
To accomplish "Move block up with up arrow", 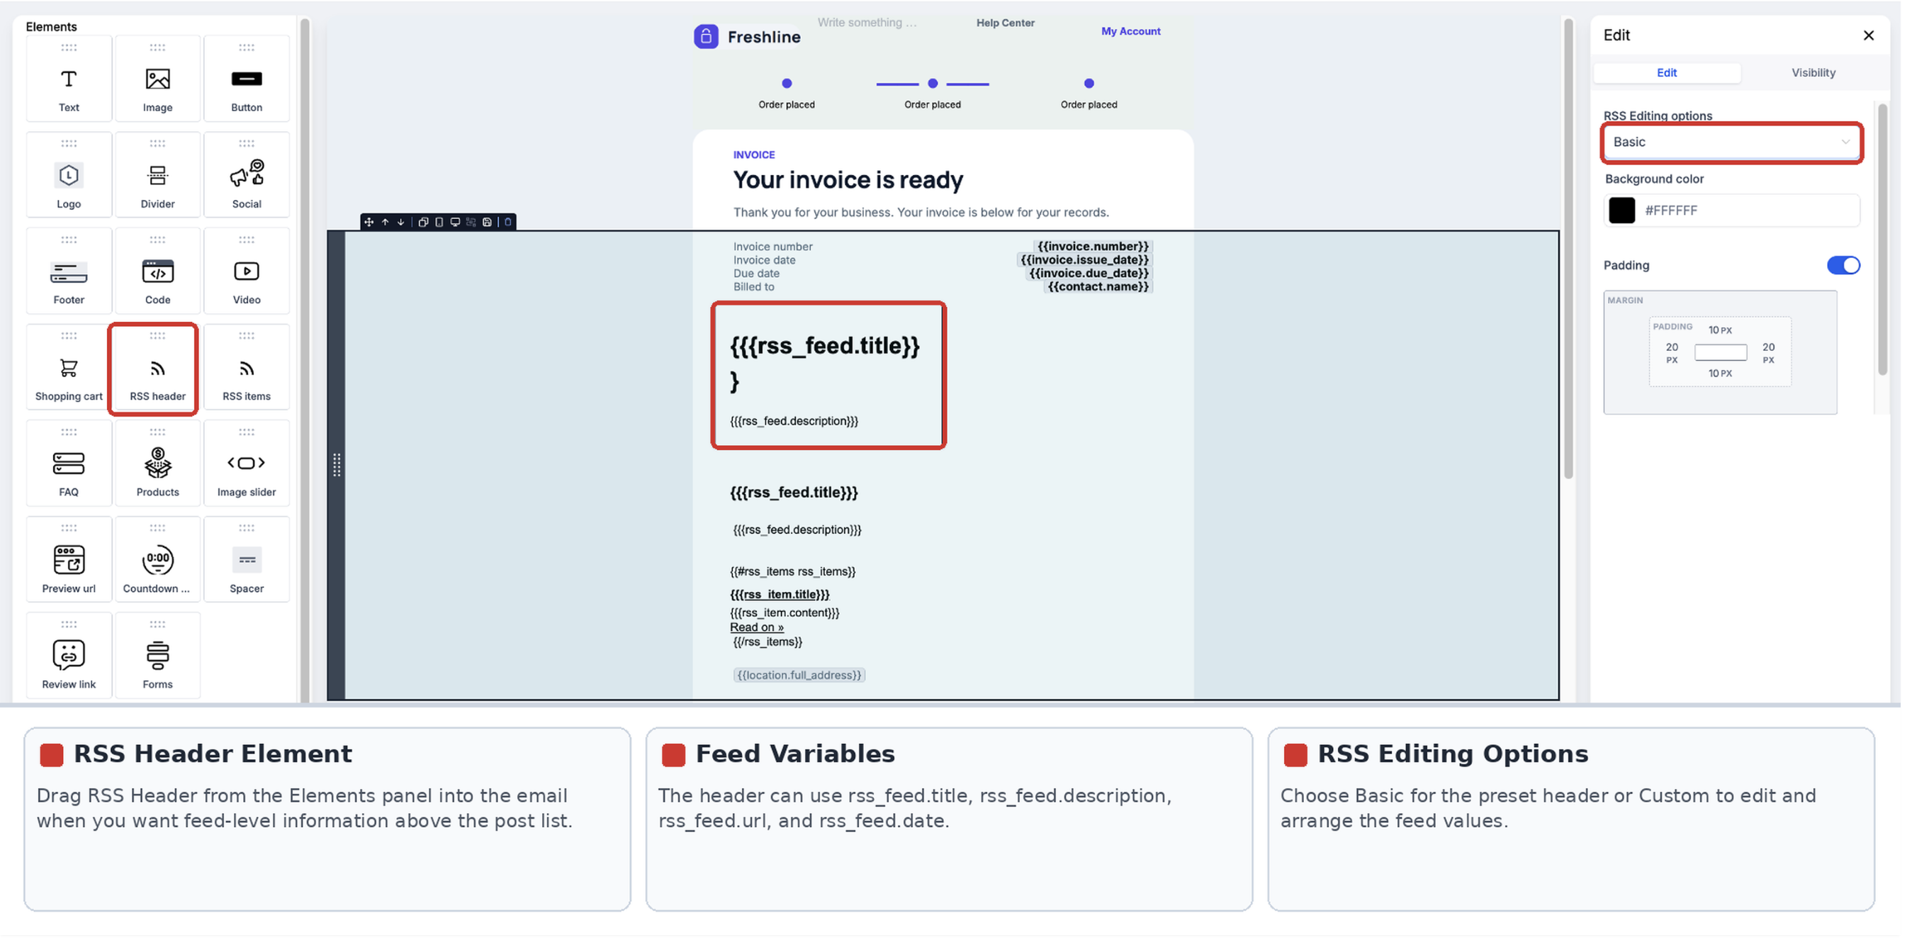I will (387, 223).
